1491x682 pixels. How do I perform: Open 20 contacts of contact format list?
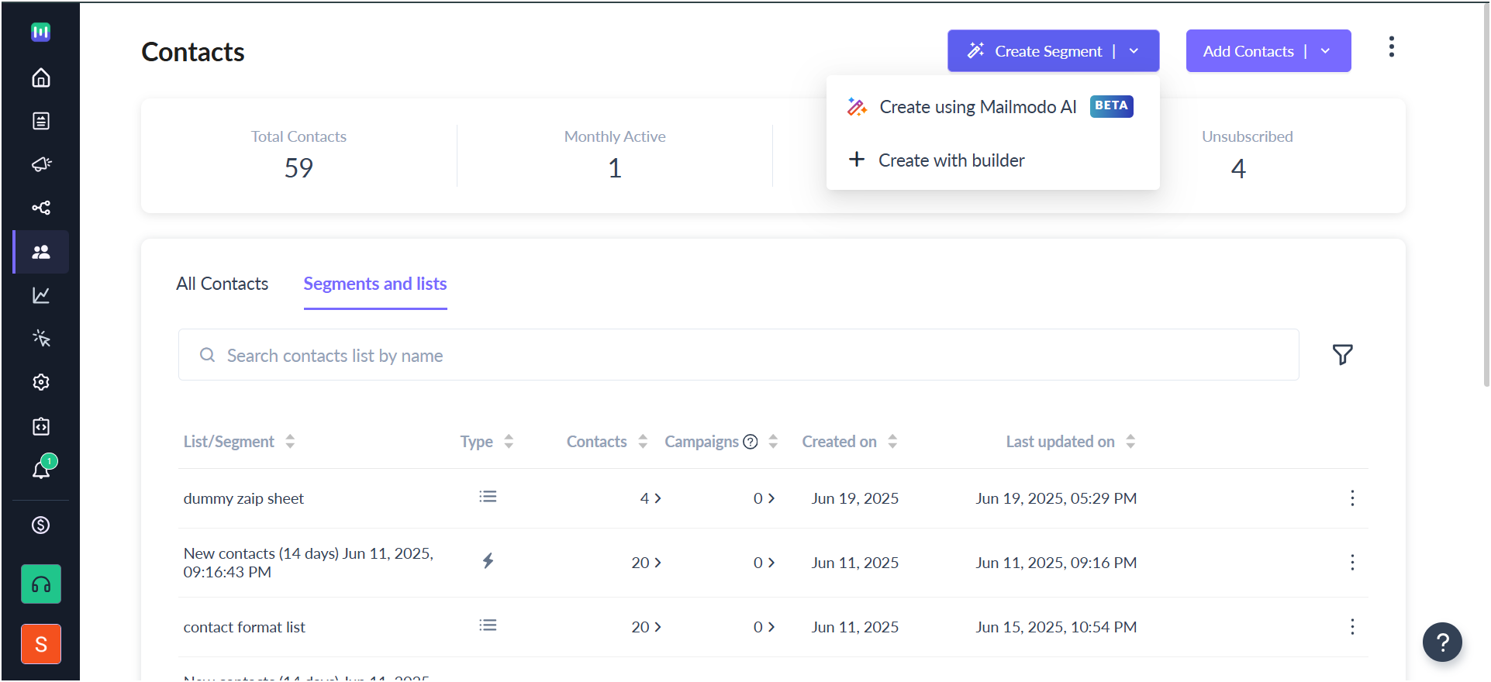point(647,627)
